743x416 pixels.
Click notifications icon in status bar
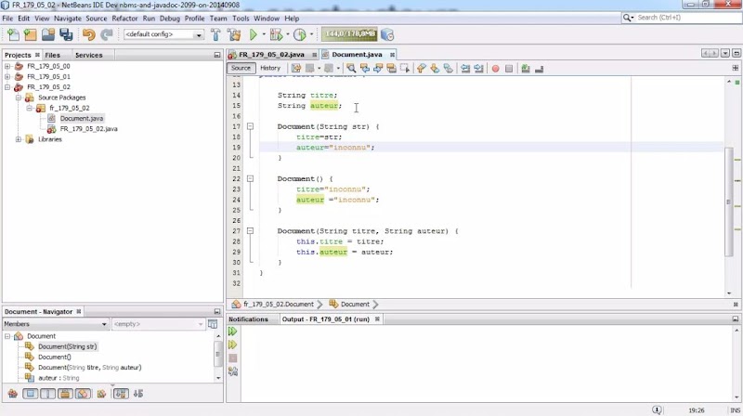(657, 409)
